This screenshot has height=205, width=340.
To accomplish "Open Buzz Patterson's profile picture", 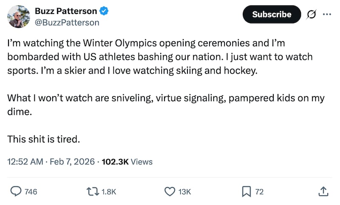I will (x=18, y=17).
